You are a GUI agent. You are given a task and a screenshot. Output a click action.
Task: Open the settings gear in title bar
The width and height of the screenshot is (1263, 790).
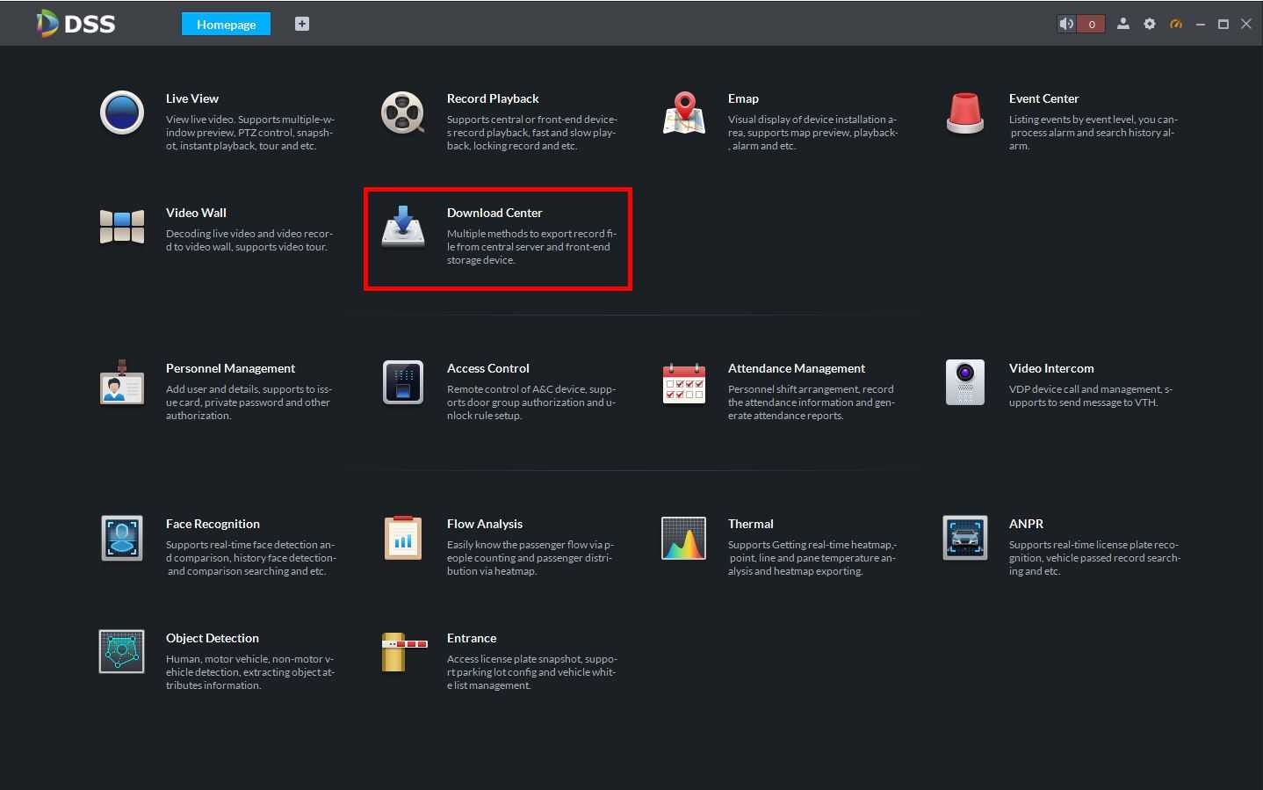pos(1149,24)
